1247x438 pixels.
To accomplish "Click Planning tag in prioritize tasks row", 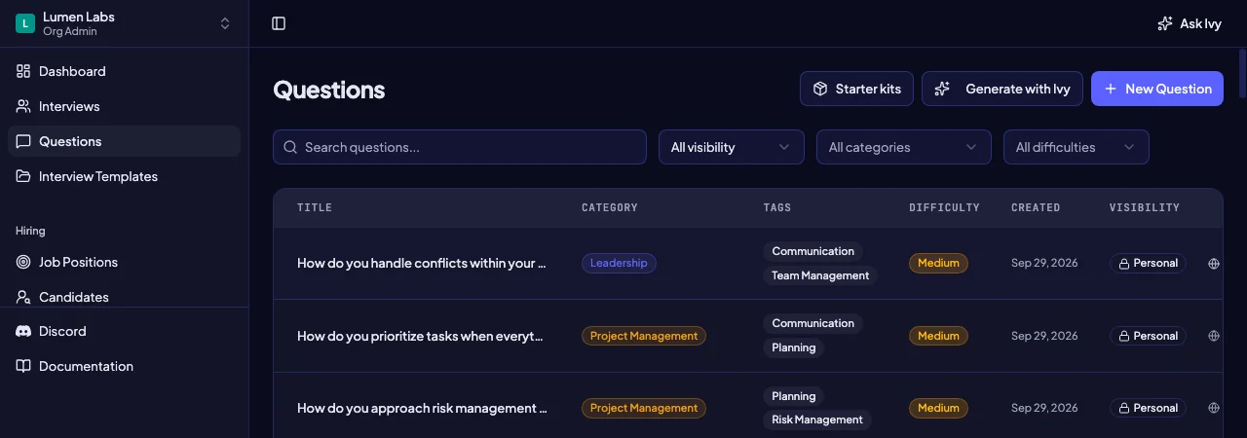I will click(x=793, y=347).
